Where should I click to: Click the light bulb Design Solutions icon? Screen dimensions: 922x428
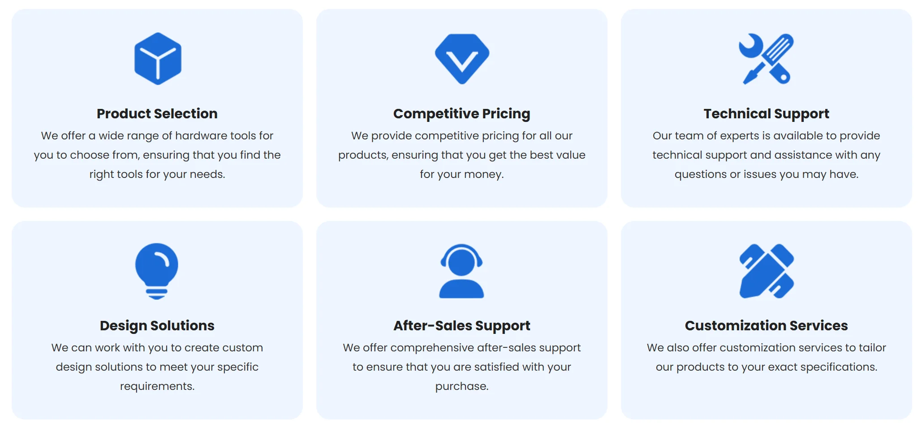tap(157, 271)
